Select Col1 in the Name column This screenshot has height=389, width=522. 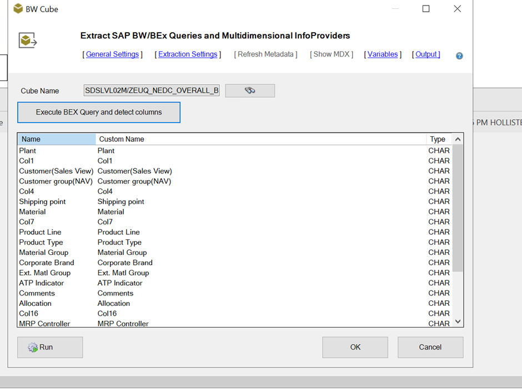[x=27, y=161]
